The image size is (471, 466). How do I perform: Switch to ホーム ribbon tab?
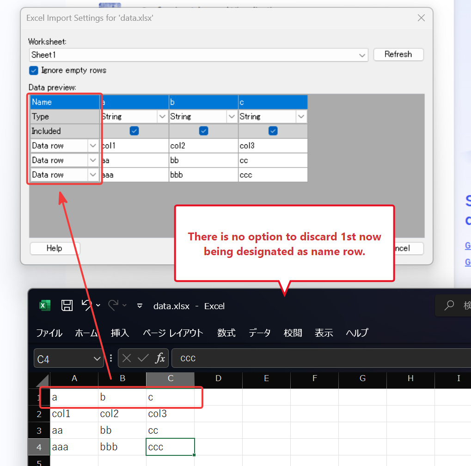pos(86,333)
